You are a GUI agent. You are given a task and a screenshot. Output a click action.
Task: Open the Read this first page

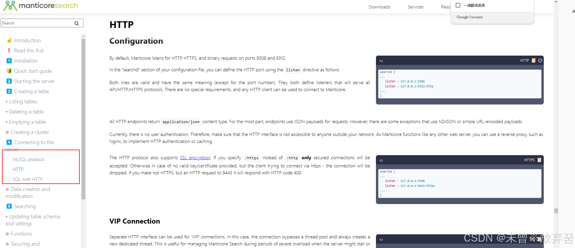pyautogui.click(x=29, y=51)
